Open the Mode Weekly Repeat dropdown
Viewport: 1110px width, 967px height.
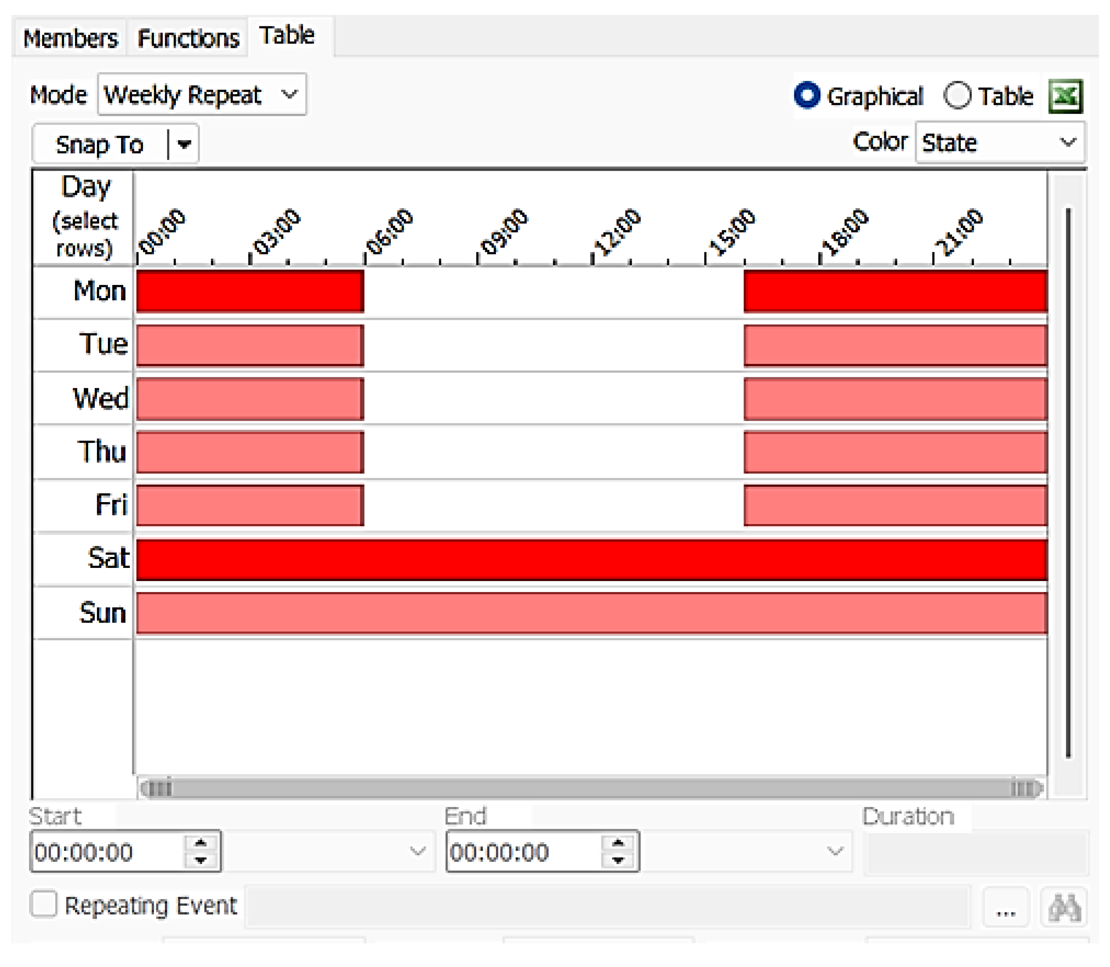coord(202,95)
